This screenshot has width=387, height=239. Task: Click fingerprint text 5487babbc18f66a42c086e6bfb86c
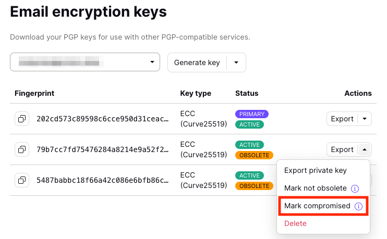tap(102, 180)
